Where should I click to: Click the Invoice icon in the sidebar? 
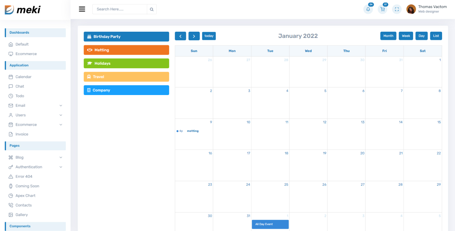(11, 134)
